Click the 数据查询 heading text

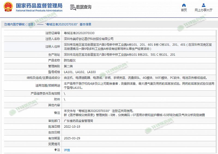[84, 7]
